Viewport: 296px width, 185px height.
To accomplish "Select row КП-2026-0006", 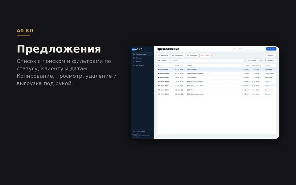I will pyautogui.click(x=216, y=73).
